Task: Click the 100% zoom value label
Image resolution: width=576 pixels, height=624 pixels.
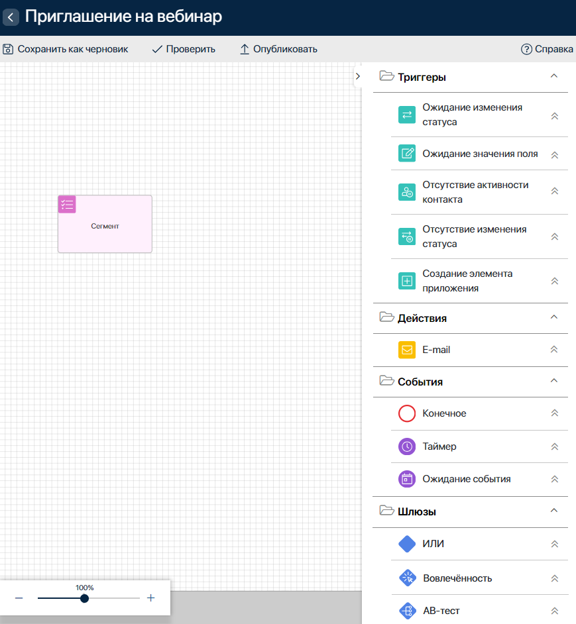Action: tap(84, 588)
